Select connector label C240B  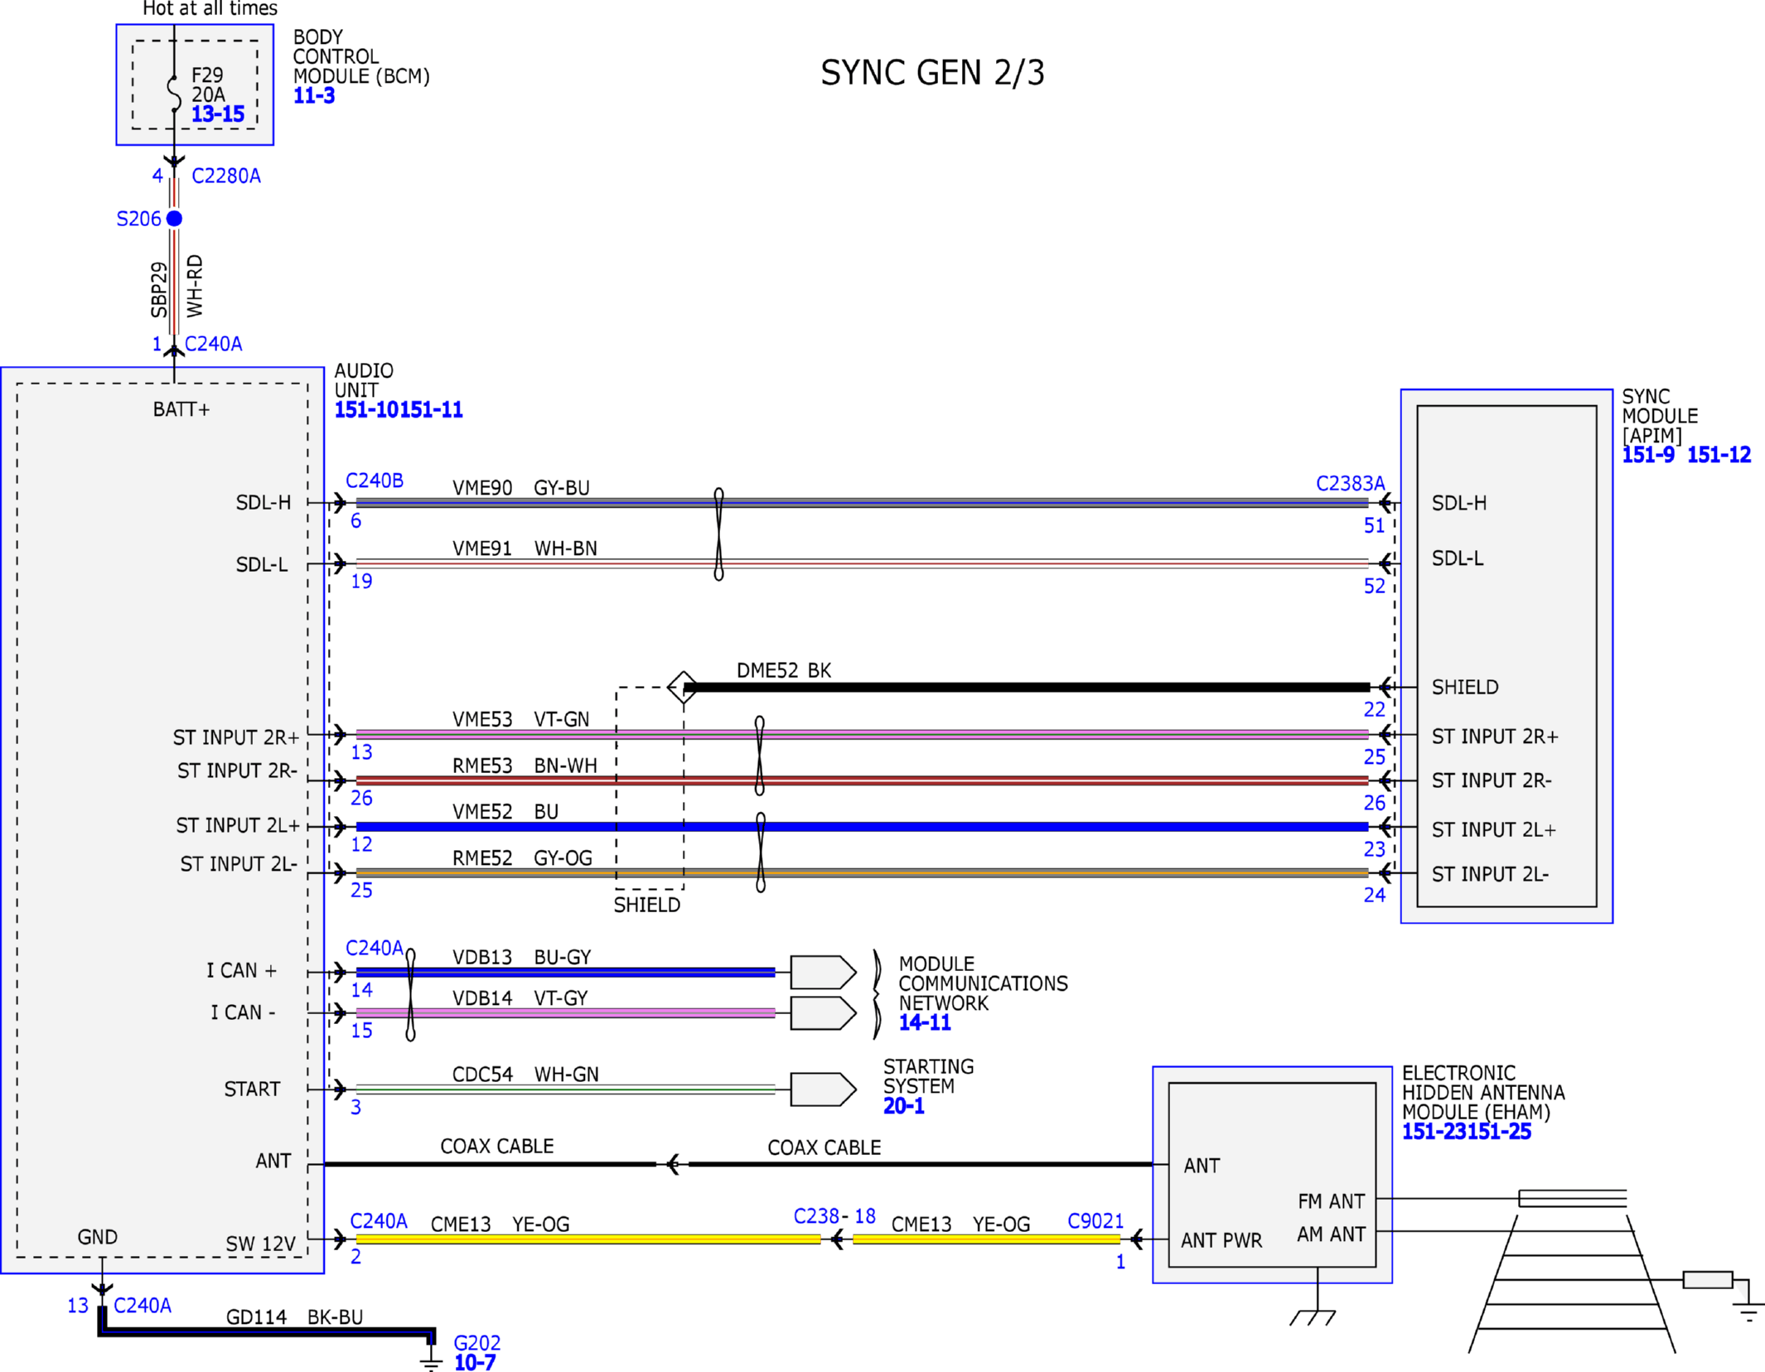pos(375,481)
